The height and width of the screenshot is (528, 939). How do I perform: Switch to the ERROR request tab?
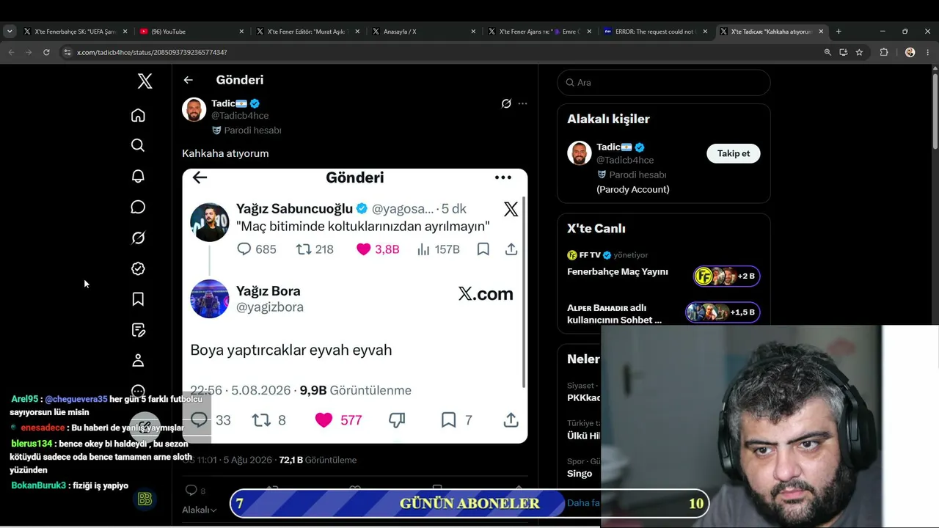(655, 32)
